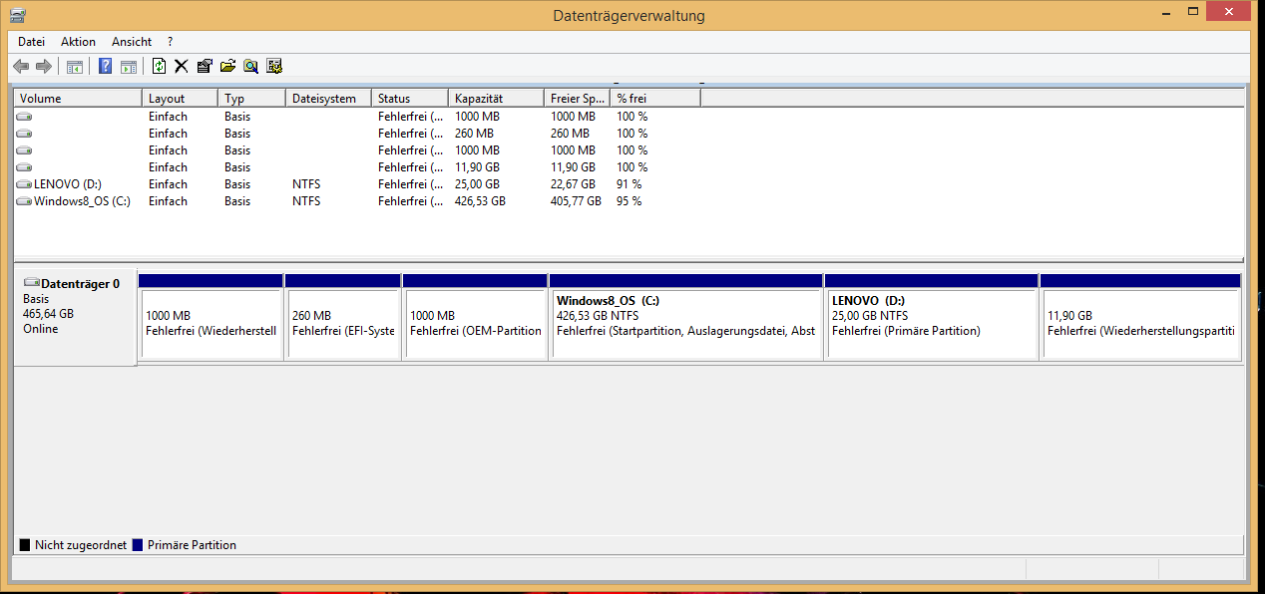The height and width of the screenshot is (594, 1265).
Task: Sort by the Dateisystem column header
Action: pos(329,99)
